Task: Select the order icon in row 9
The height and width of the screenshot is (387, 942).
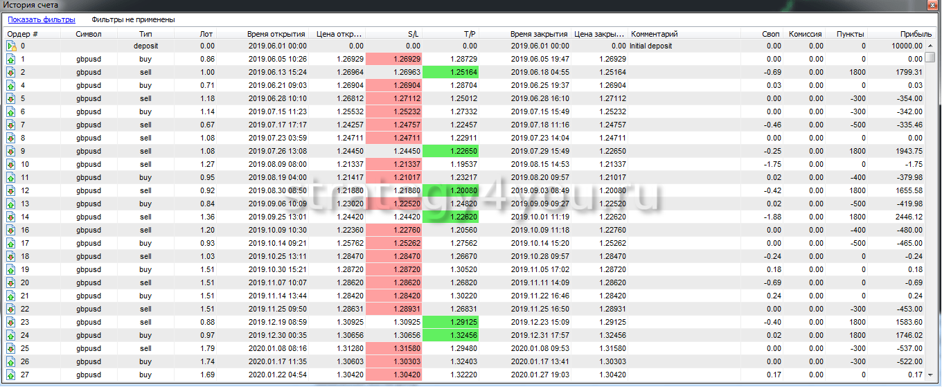Action: point(11,152)
